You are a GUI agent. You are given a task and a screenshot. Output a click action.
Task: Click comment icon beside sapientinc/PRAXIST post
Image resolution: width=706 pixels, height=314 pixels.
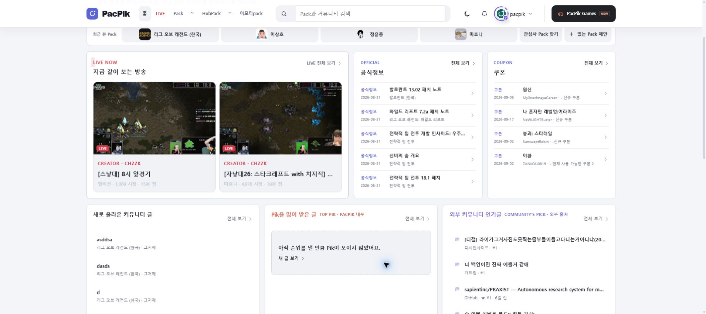(457, 289)
